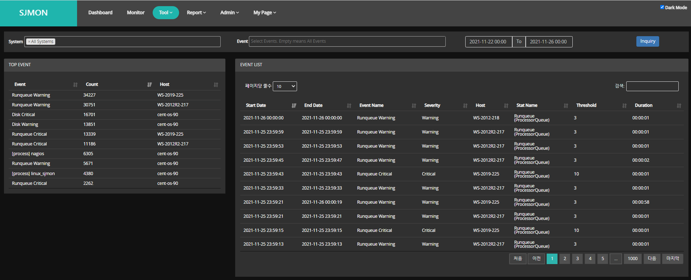The height and width of the screenshot is (280, 691).
Task: Jump to page 1000 of results
Action: pos(632,259)
